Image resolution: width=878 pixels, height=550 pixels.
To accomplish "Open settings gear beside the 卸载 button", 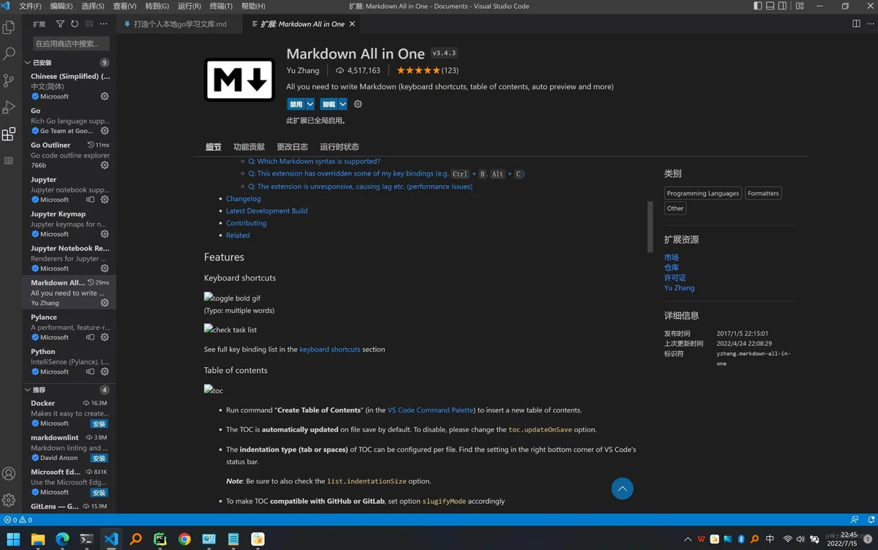I will point(358,104).
